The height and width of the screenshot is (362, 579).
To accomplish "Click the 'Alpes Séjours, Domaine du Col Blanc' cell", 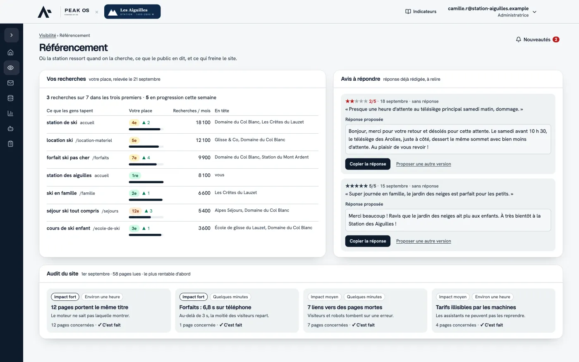I will pos(252,211).
